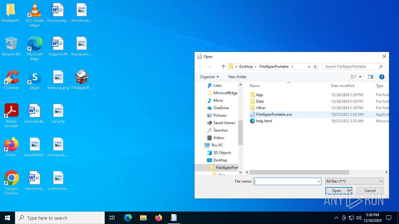Image resolution: width=399 pixels, height=224 pixels.
Task: Click the file list horizontal scrollbar
Action: [x=299, y=172]
